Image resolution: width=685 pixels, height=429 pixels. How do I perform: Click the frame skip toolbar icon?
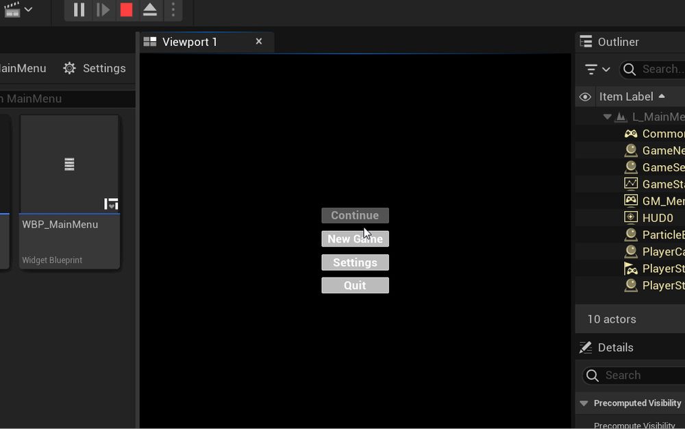click(103, 10)
